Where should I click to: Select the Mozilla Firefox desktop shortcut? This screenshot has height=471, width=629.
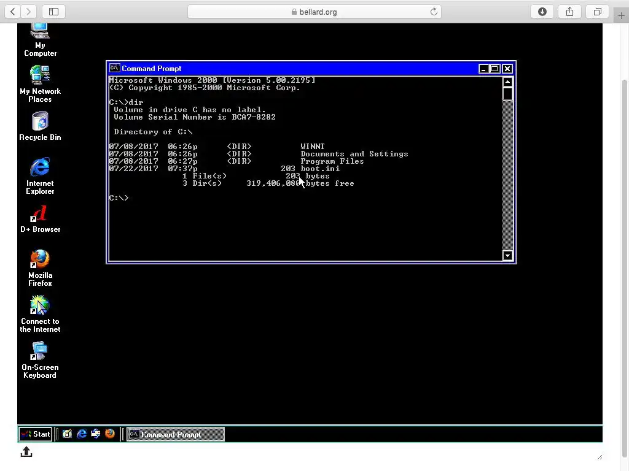pos(40,267)
